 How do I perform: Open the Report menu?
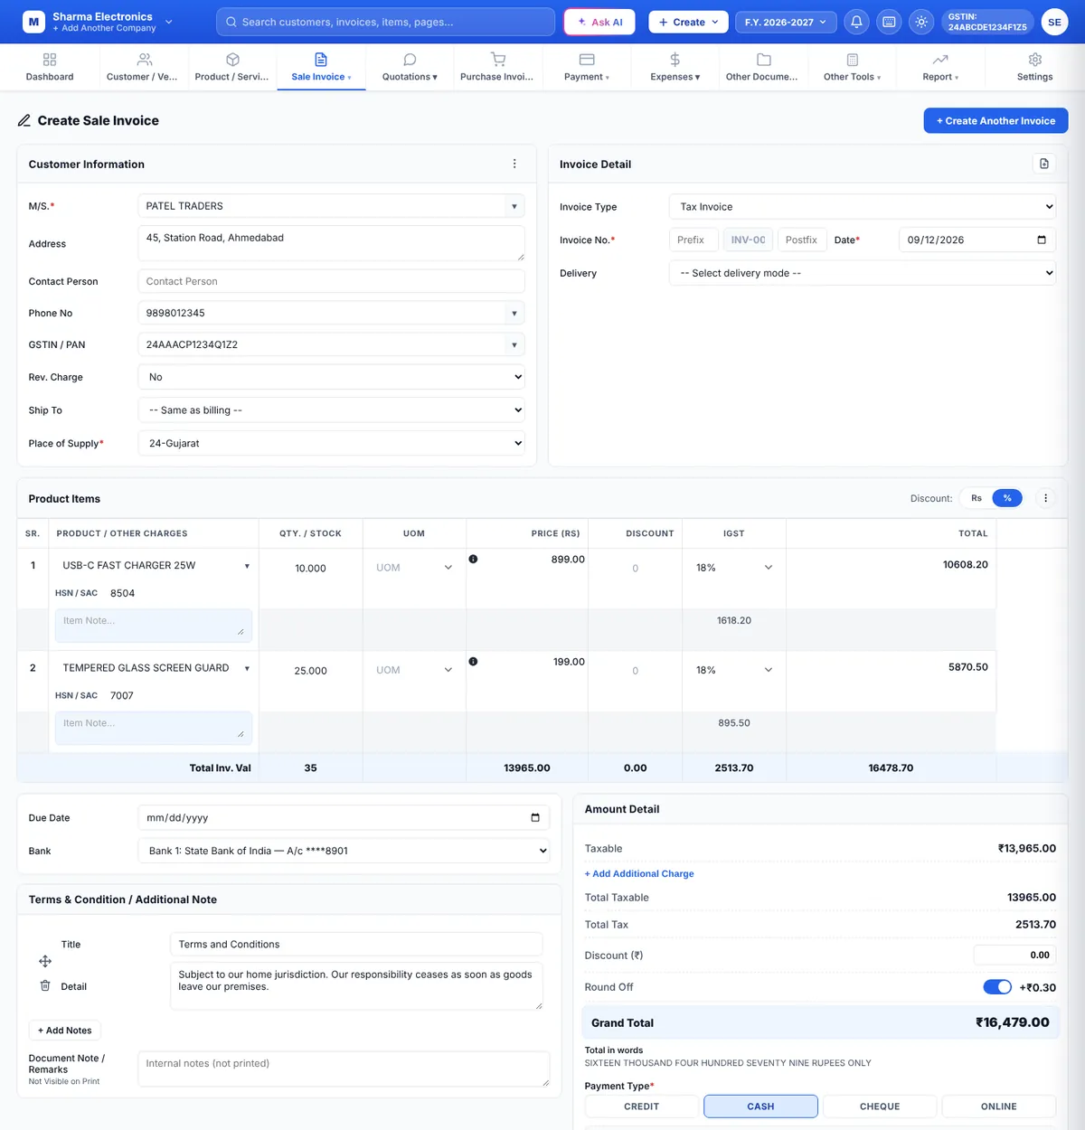pyautogui.click(x=940, y=67)
